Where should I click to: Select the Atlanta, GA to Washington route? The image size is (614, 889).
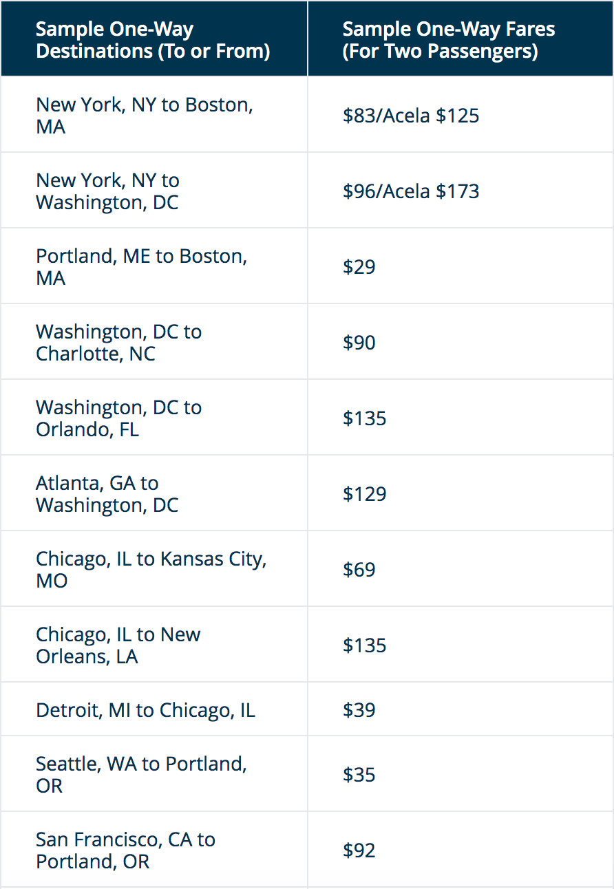click(x=107, y=494)
